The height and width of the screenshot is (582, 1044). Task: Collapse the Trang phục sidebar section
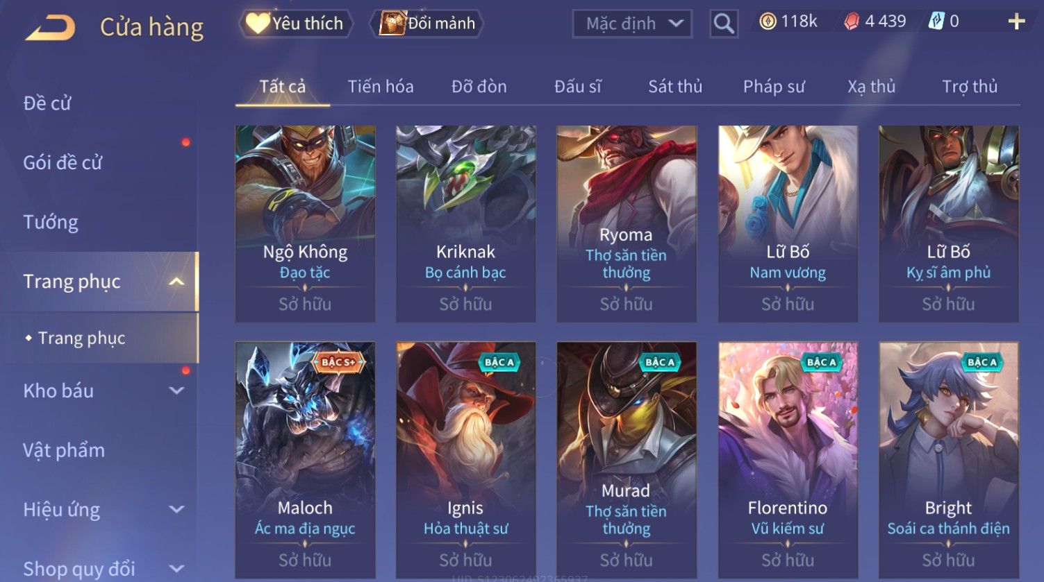(x=176, y=282)
